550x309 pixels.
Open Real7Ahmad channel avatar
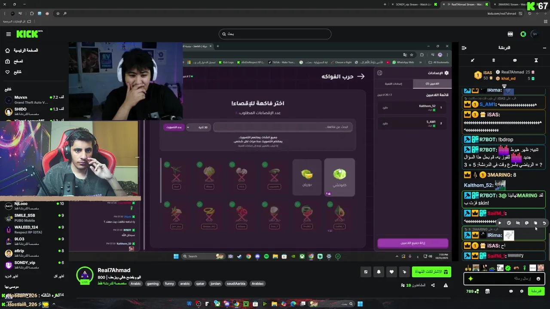point(85,276)
